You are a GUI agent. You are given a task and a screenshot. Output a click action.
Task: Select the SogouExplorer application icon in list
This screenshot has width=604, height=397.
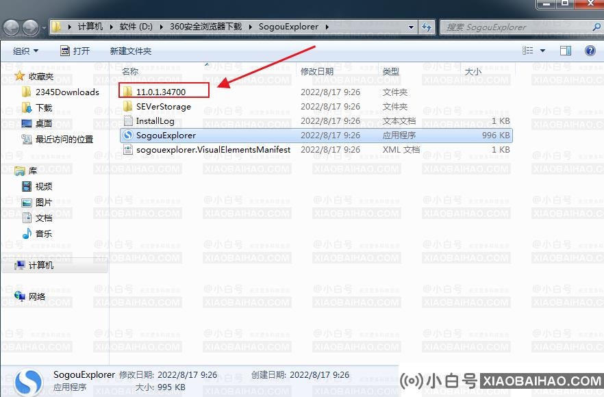pyautogui.click(x=127, y=135)
